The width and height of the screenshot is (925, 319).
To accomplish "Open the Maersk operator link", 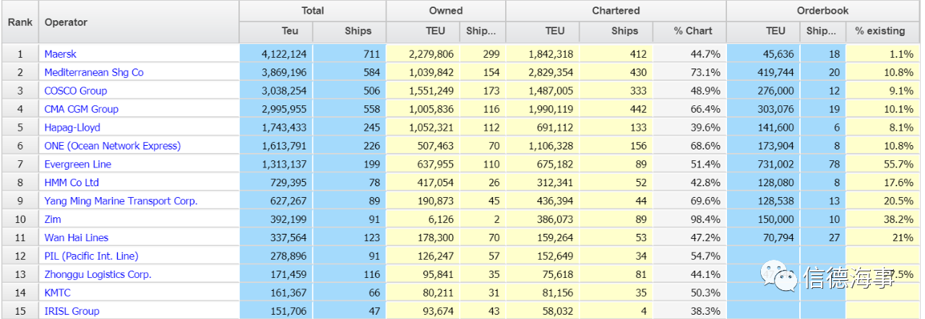I will tap(60, 54).
